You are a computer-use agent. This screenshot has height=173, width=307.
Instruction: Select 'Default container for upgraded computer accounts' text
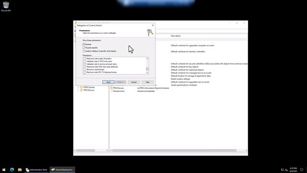[192, 46]
